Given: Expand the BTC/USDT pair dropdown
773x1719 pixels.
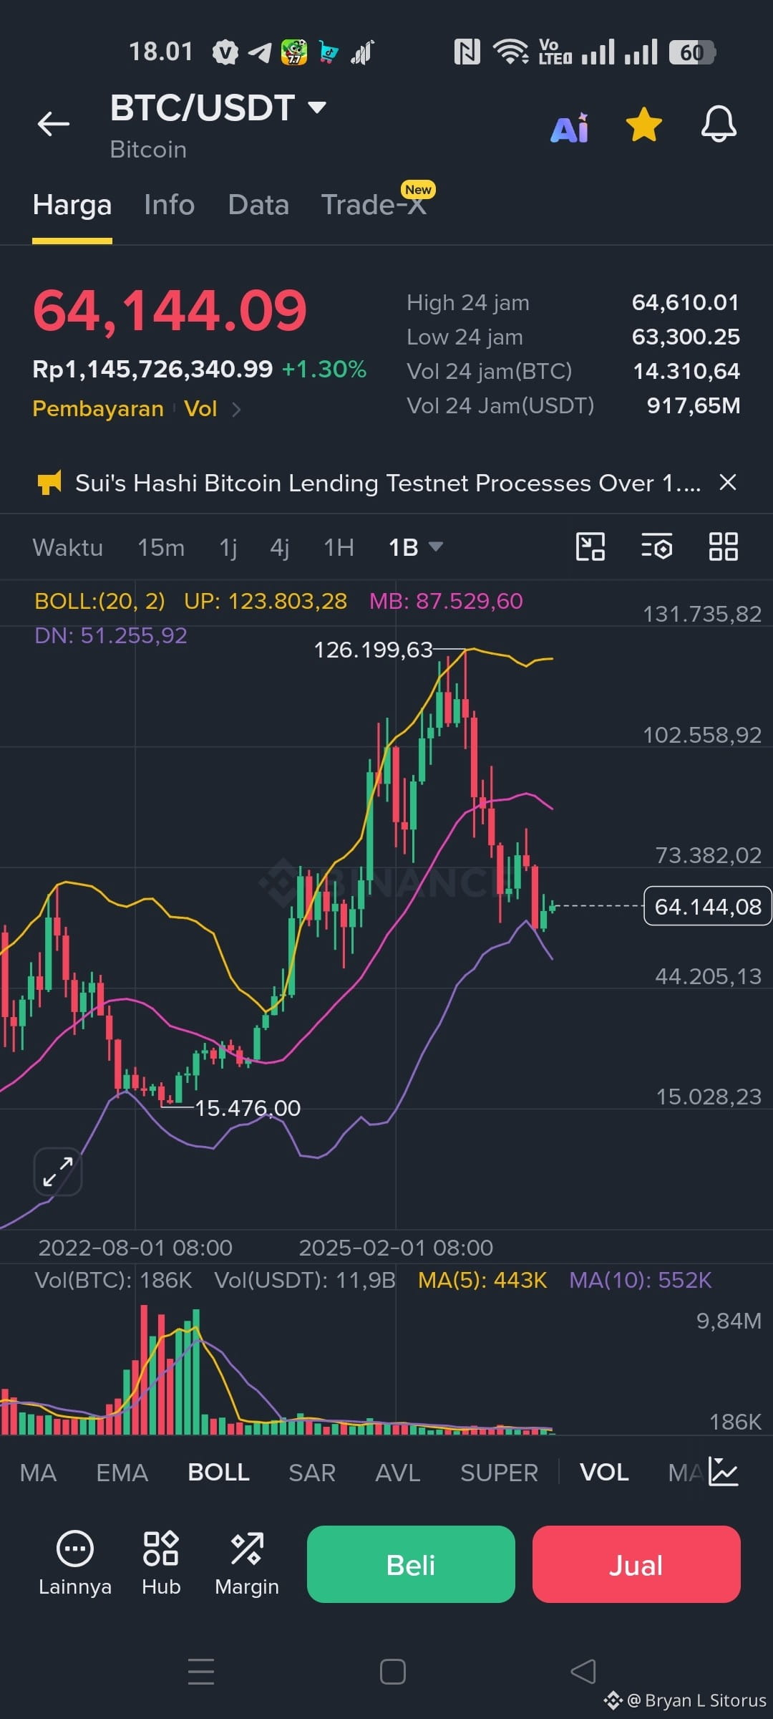Looking at the screenshot, I should pos(316,107).
